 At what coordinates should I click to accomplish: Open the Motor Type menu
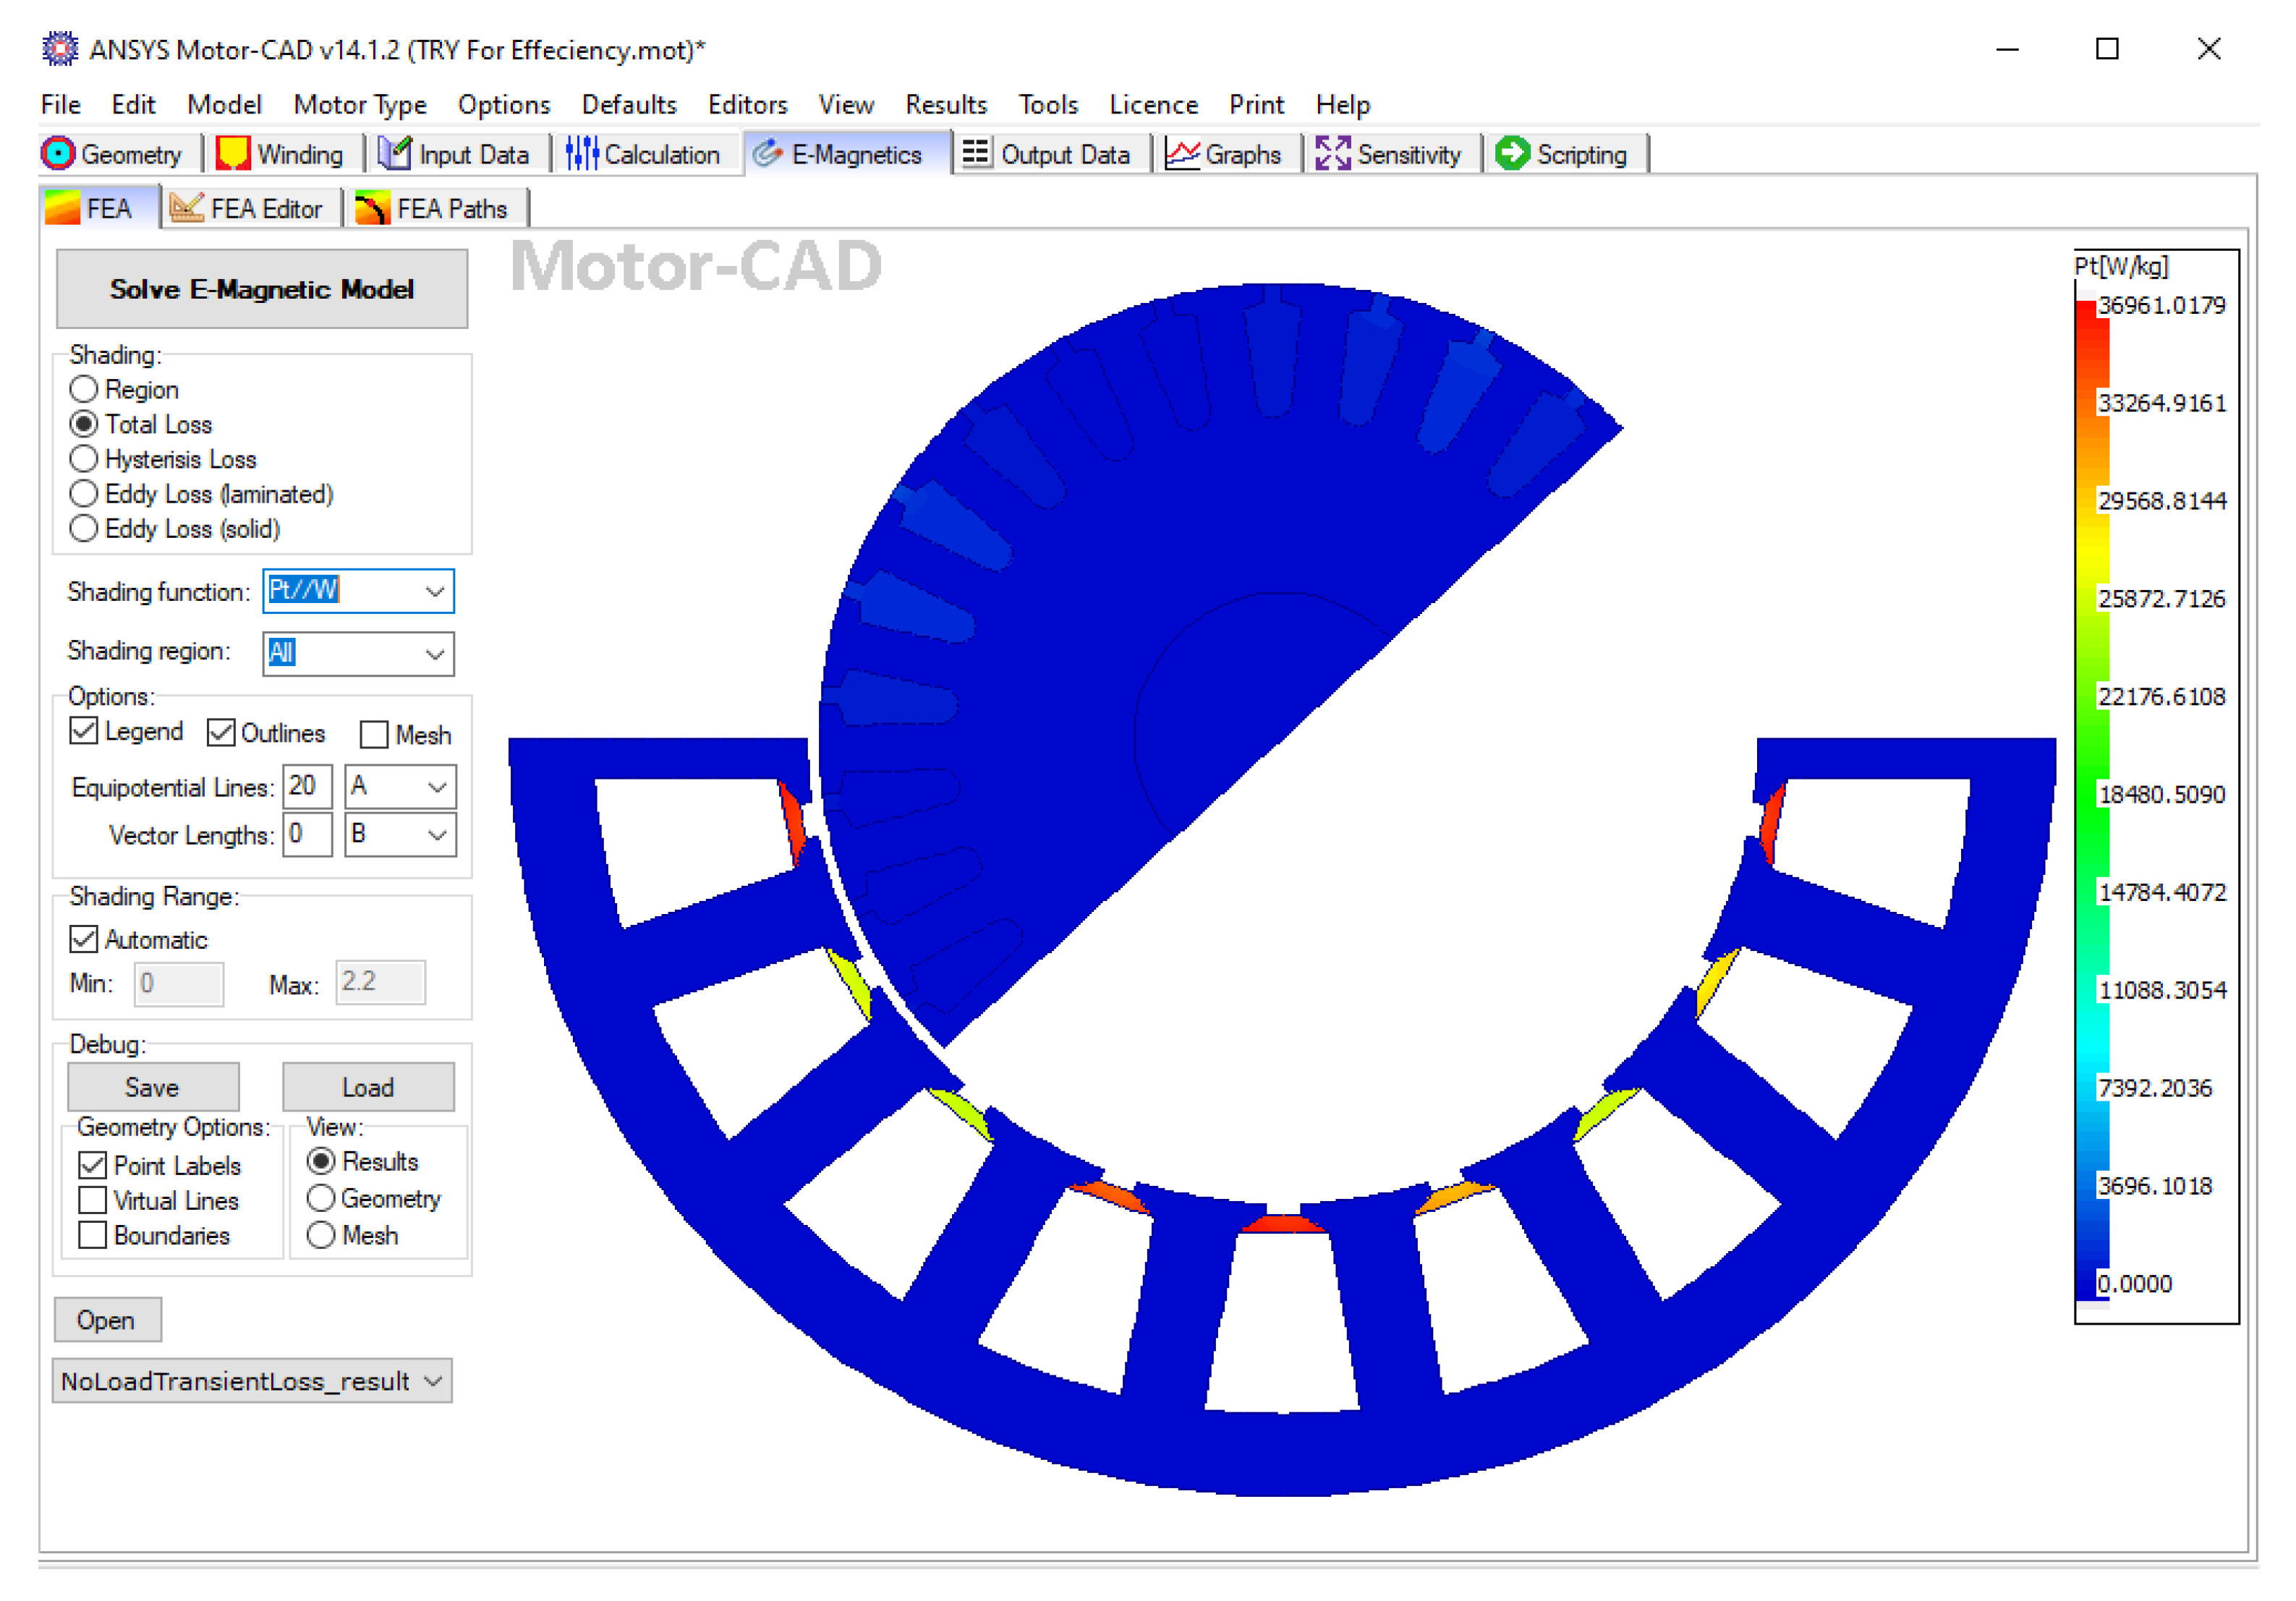coord(359,105)
